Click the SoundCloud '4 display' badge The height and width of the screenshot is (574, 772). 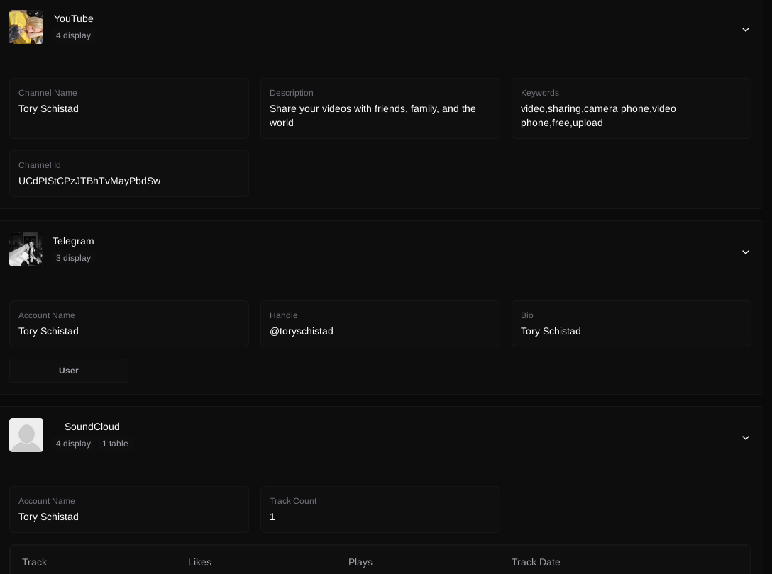(x=73, y=444)
